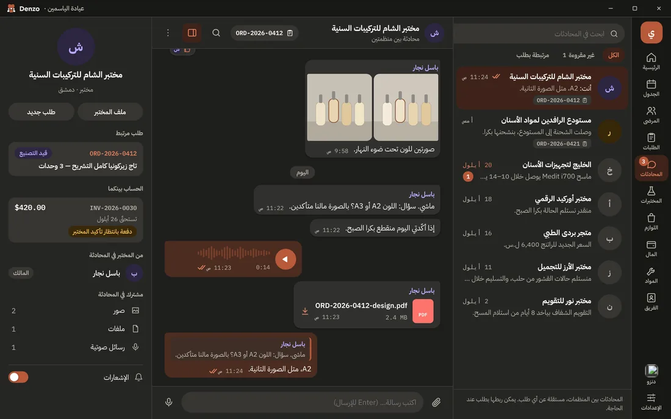
Task: Toggle the الإشعارات notifications switch
Action: (18, 377)
